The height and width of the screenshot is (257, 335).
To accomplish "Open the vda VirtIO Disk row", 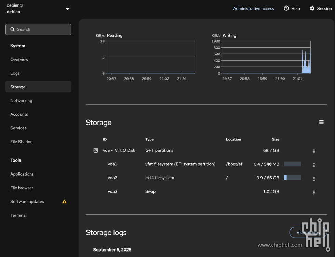I will [x=206, y=150].
